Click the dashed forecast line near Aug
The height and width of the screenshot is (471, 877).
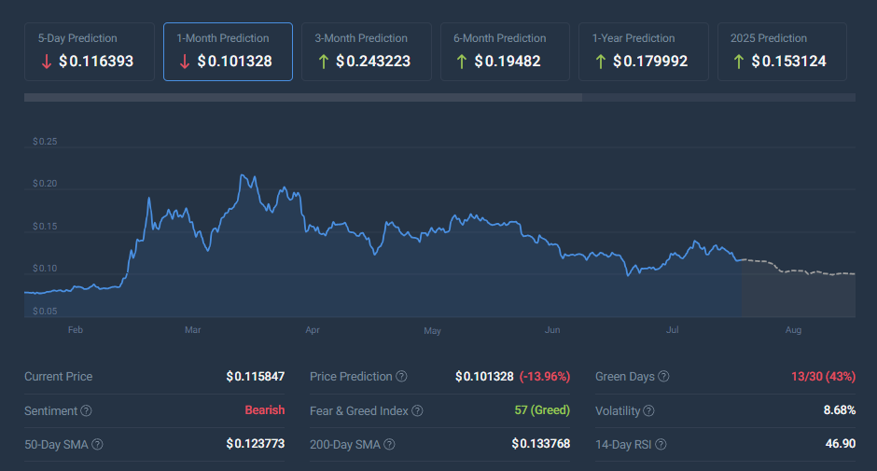tap(793, 271)
